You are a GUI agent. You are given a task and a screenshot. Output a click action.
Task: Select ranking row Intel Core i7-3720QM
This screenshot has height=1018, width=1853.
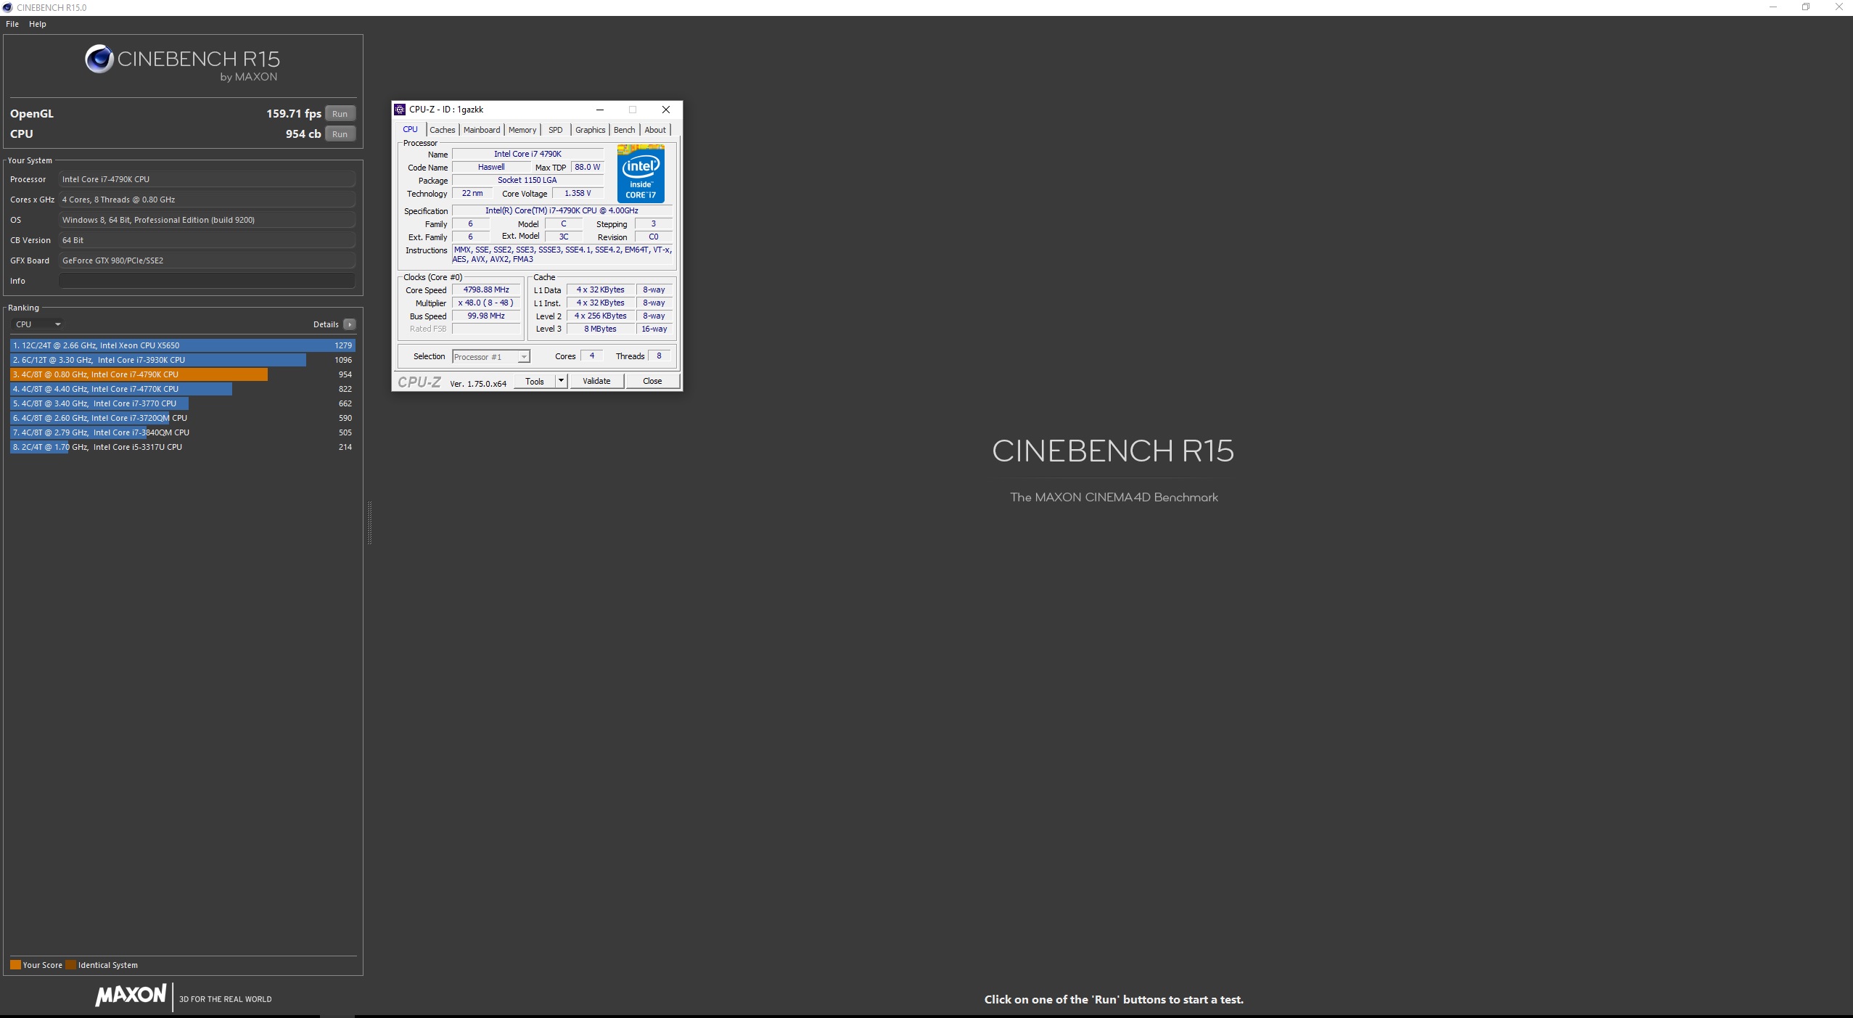(182, 418)
